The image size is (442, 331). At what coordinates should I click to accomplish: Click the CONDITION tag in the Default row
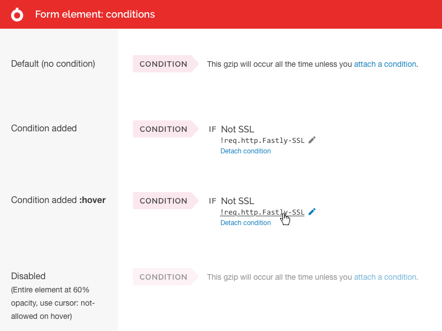[x=164, y=64]
